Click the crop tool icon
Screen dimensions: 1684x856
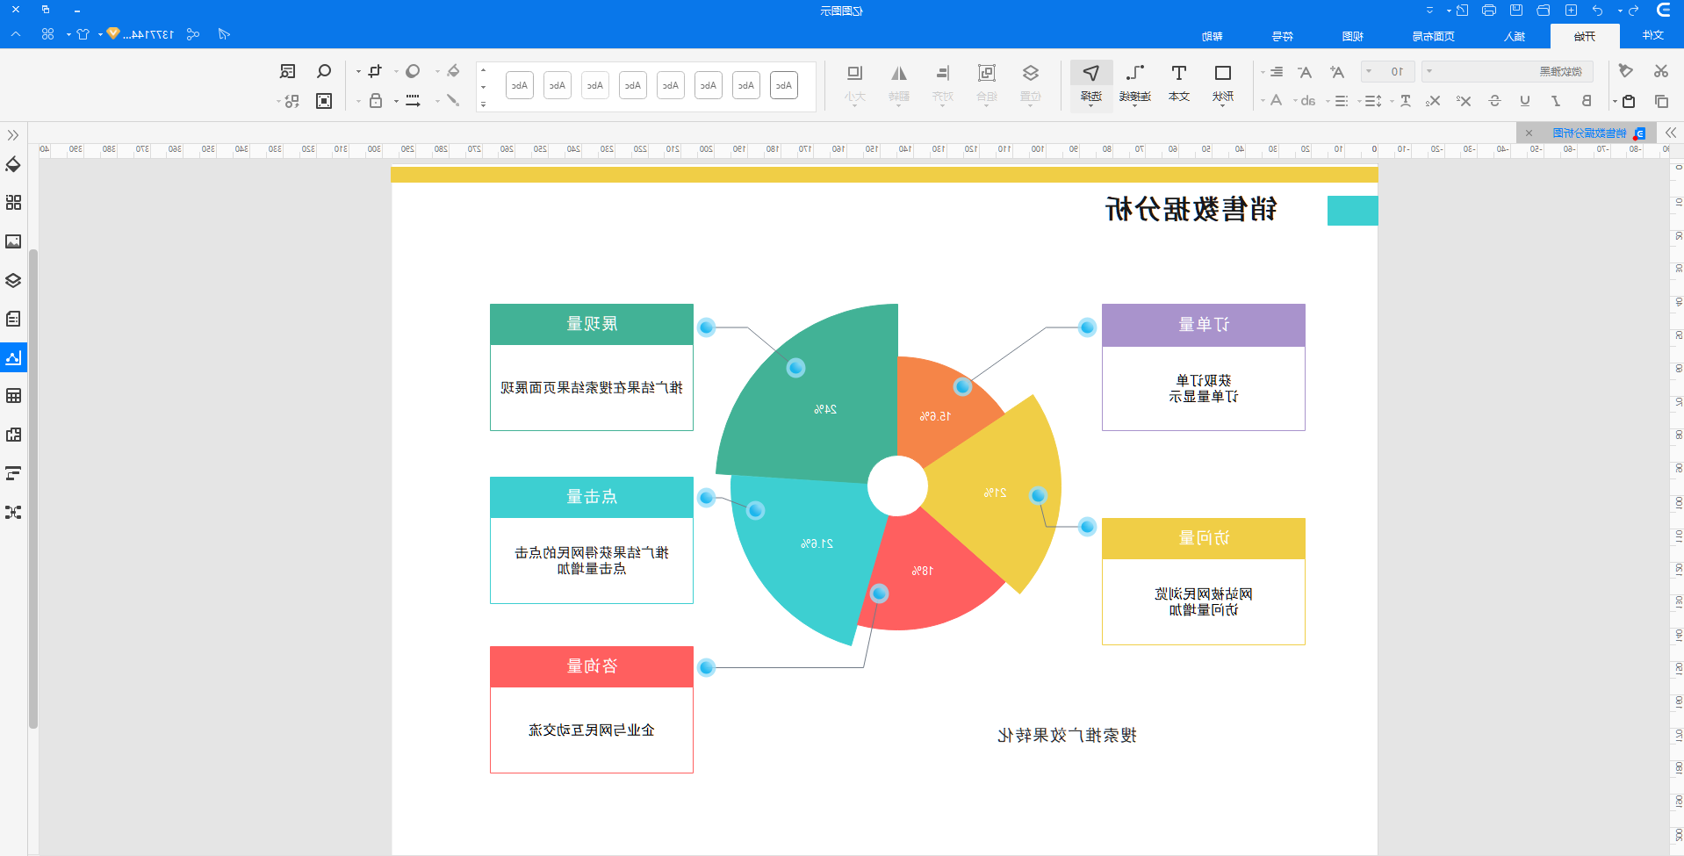pyautogui.click(x=375, y=71)
